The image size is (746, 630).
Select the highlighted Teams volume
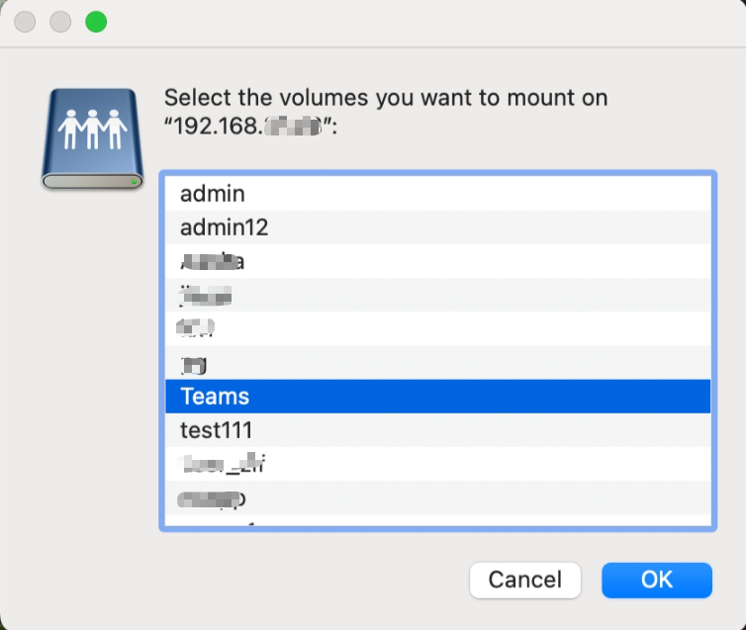[215, 397]
